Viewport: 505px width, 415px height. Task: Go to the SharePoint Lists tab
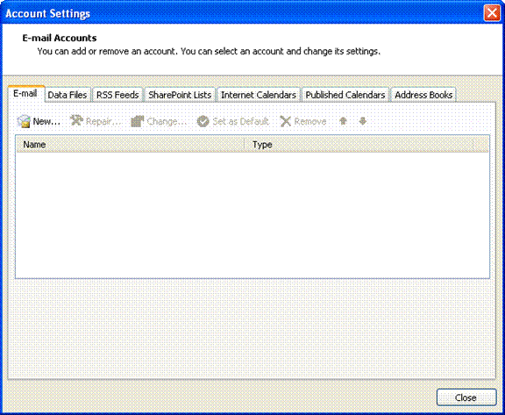click(180, 95)
